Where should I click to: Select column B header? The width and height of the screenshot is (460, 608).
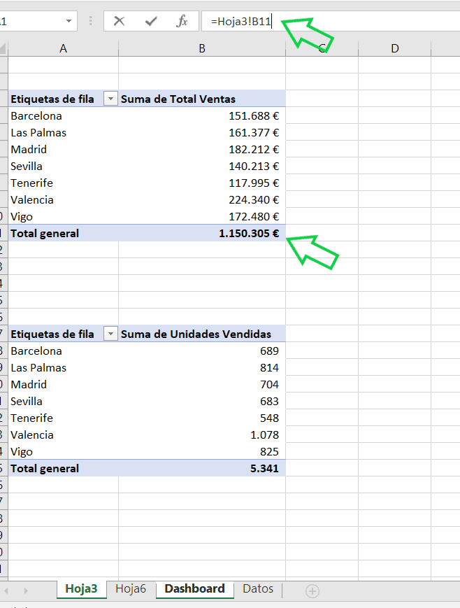(x=202, y=48)
